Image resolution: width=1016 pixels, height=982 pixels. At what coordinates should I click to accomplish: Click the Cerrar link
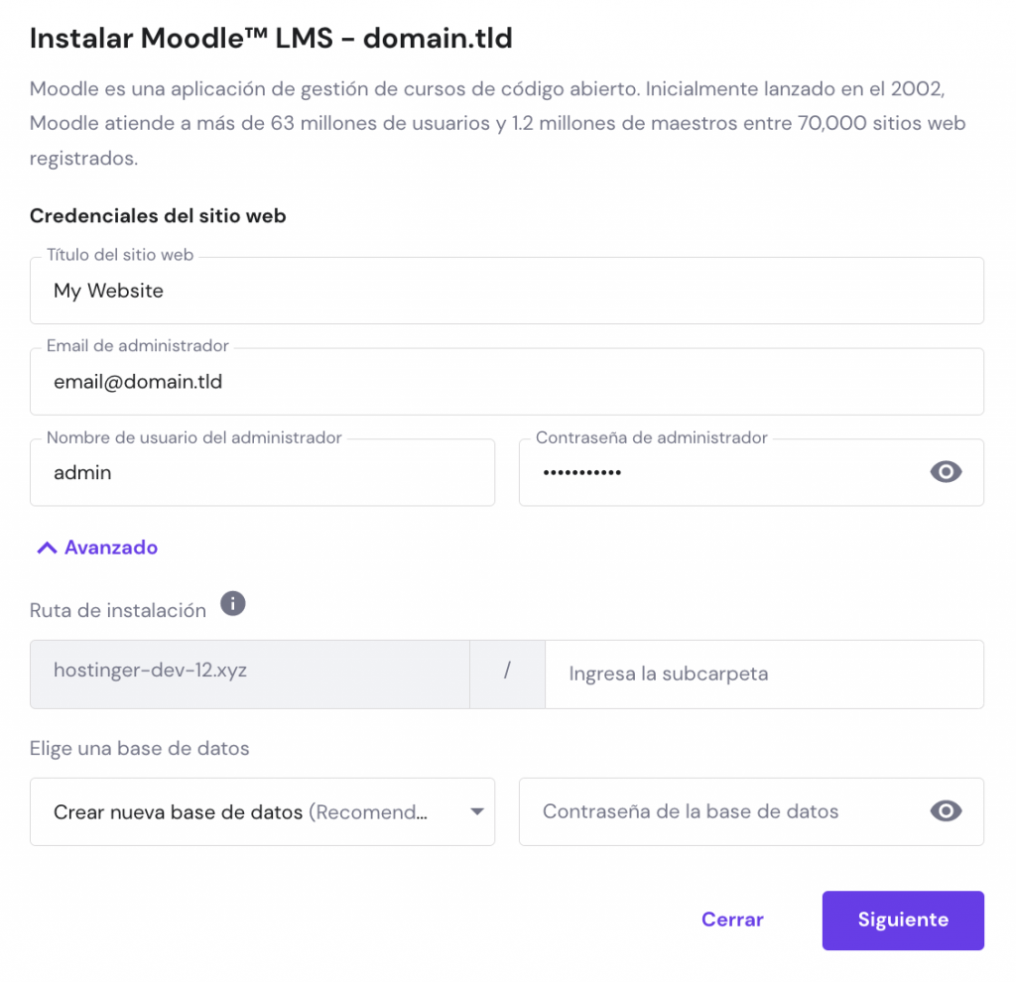coord(731,920)
